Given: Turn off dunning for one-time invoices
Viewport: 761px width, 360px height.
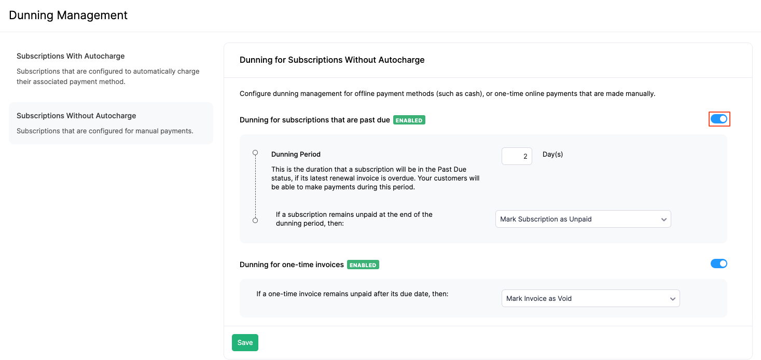Looking at the screenshot, I should [719, 264].
